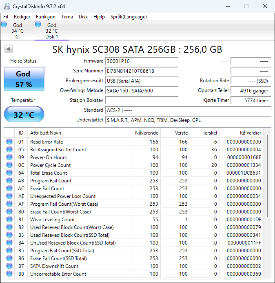Click the status icon for attribute B6 row
Image resolution: width=275 pixels, height=283 pixels.
(x=9, y=258)
